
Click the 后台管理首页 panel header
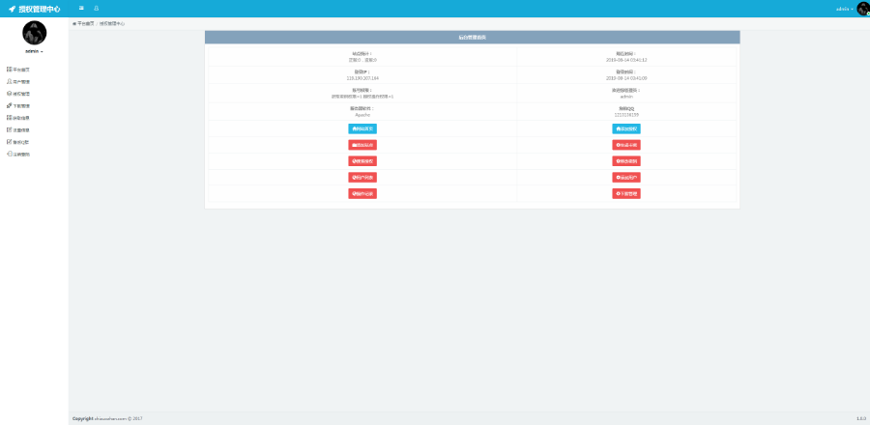point(472,37)
